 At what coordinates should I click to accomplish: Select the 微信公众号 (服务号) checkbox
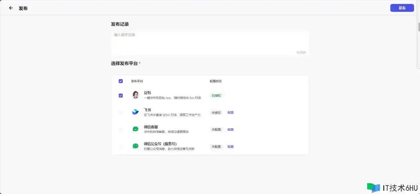tap(121, 147)
